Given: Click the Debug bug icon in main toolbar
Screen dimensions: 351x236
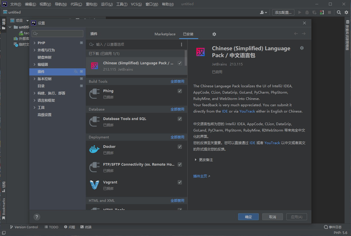Looking at the screenshot, I should [307, 12].
